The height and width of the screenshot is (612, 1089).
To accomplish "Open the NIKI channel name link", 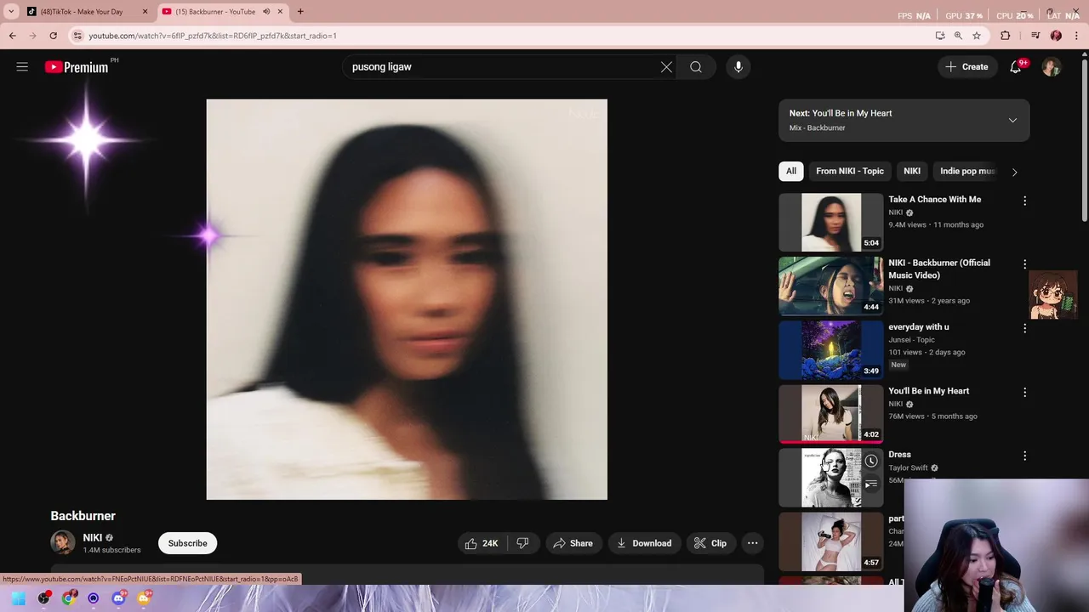I will click(92, 537).
